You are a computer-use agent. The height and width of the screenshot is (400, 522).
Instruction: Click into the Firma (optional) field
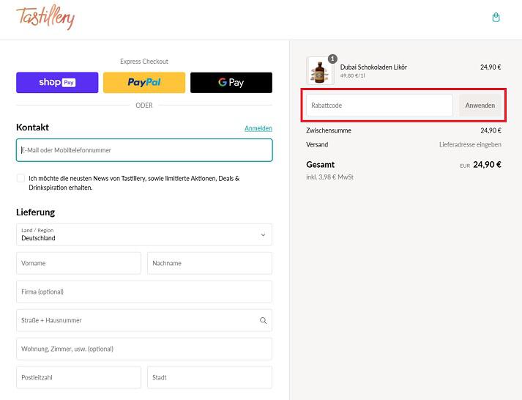[144, 292]
